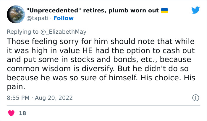Open the planet profile avatar
The height and width of the screenshot is (121, 207).
[15, 14]
